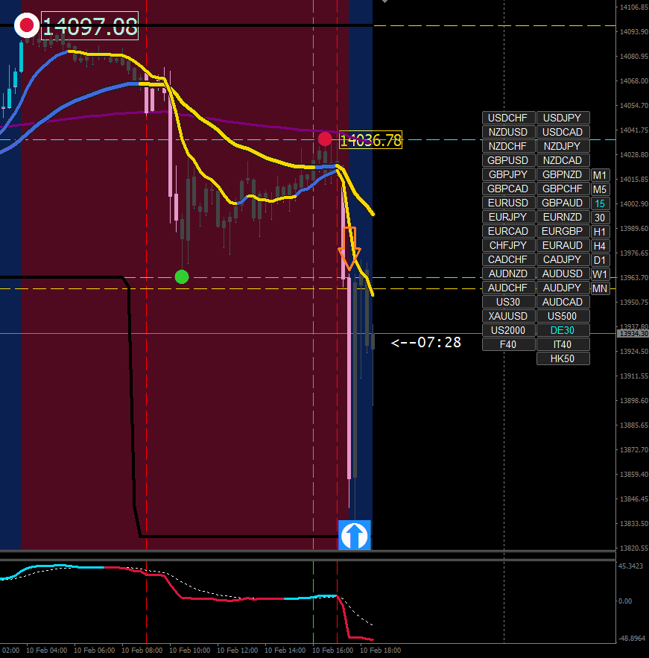Click the 14097.08 price label
The image size is (649, 658).
point(89,26)
